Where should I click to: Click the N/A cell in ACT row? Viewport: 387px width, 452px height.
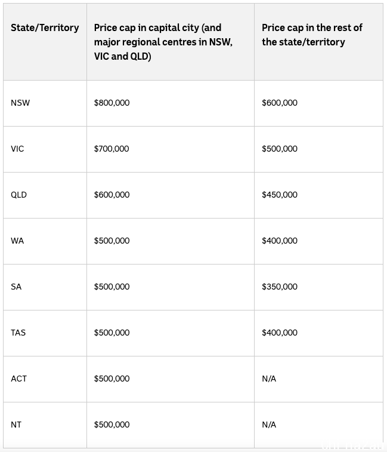pyautogui.click(x=269, y=379)
